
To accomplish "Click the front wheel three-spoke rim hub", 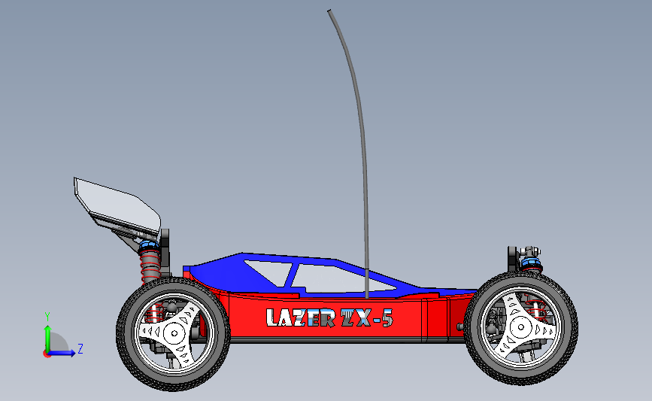I will pos(520,327).
